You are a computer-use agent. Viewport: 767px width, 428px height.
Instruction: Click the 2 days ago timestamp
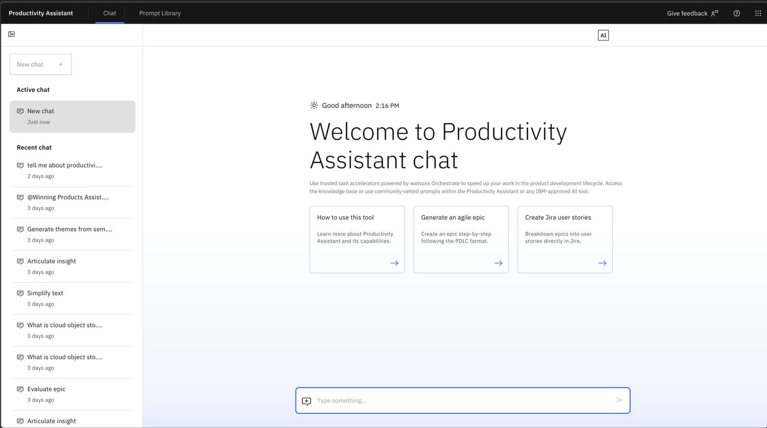coord(41,176)
